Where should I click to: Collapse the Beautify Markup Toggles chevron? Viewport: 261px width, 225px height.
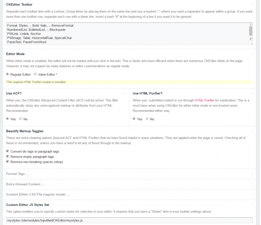(x=252, y=131)
